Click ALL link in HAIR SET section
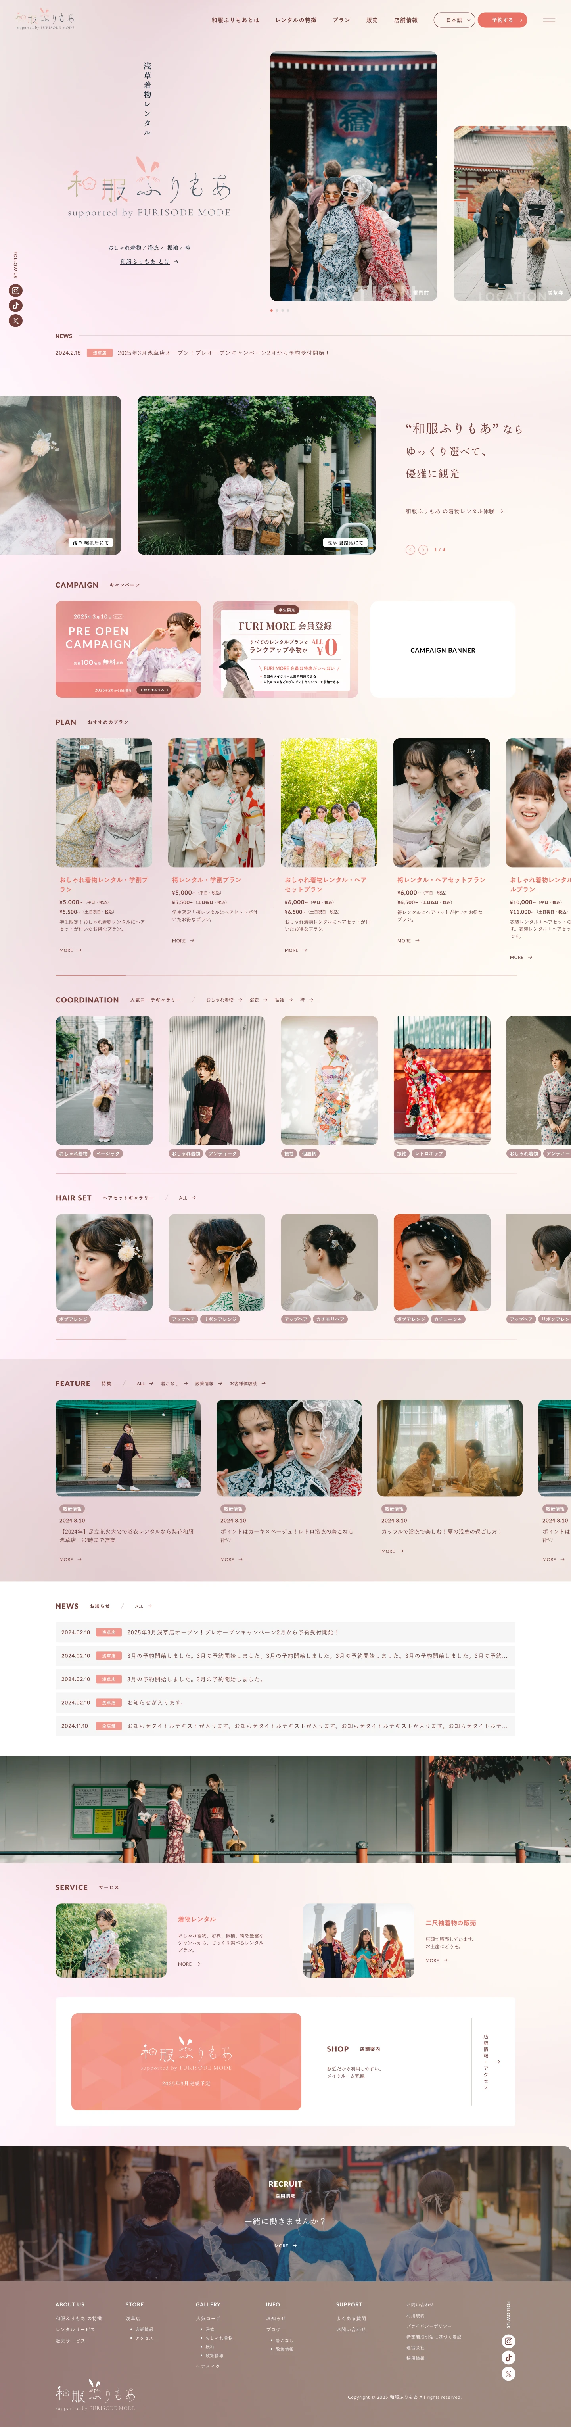The image size is (571, 2427). (x=188, y=1198)
